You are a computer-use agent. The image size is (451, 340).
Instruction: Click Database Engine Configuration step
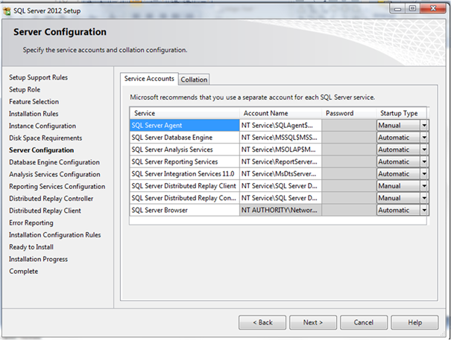click(x=54, y=162)
